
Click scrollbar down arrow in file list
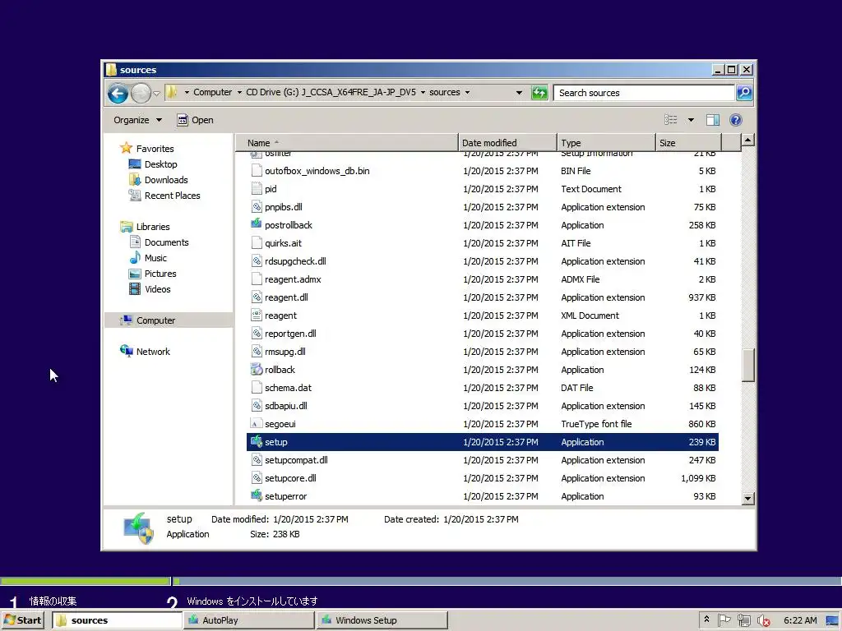click(747, 499)
